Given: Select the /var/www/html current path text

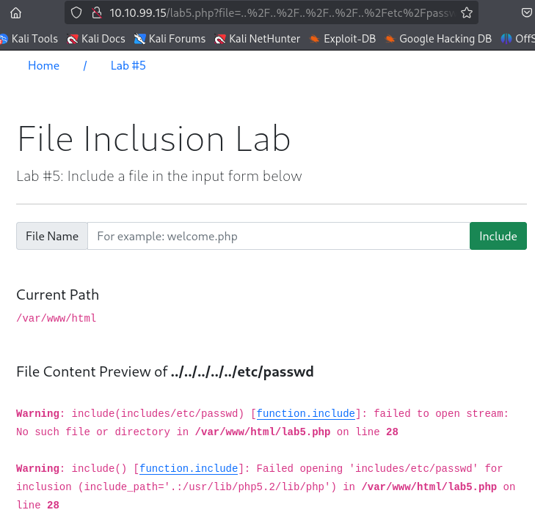Looking at the screenshot, I should tap(57, 318).
